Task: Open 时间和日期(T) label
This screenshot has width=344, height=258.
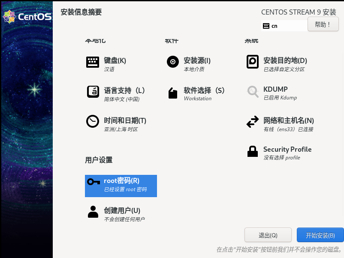Action: point(125,120)
